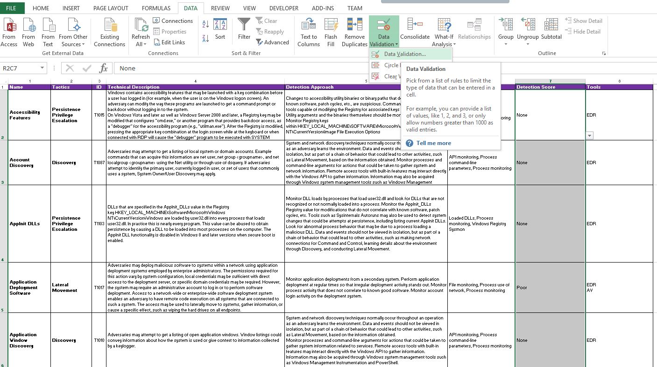Switch to the FORMULAS tab
The width and height of the screenshot is (657, 367).
(156, 8)
